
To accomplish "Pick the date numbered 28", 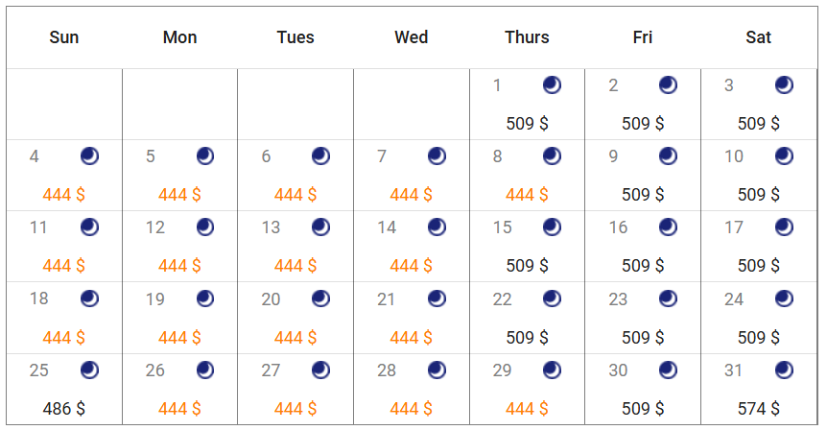I will click(x=387, y=370).
